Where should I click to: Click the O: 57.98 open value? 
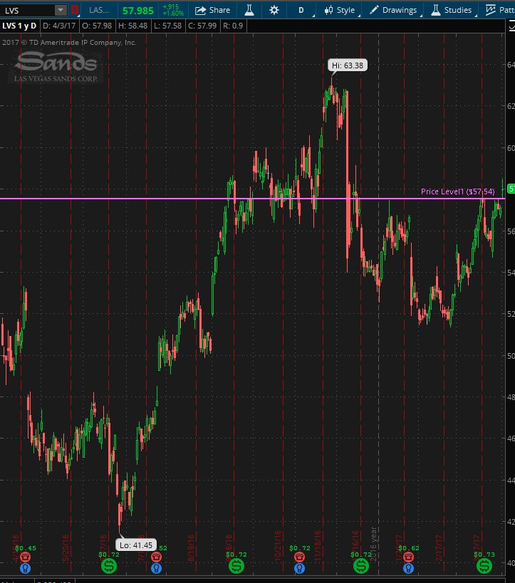click(97, 26)
